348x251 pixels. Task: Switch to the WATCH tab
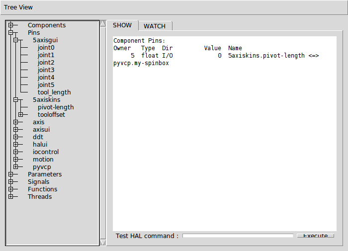(x=155, y=26)
